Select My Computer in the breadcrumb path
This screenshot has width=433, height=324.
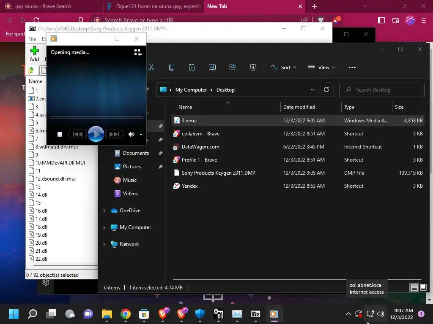(191, 90)
